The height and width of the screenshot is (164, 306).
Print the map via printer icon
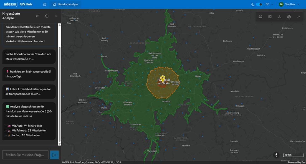[289, 17]
